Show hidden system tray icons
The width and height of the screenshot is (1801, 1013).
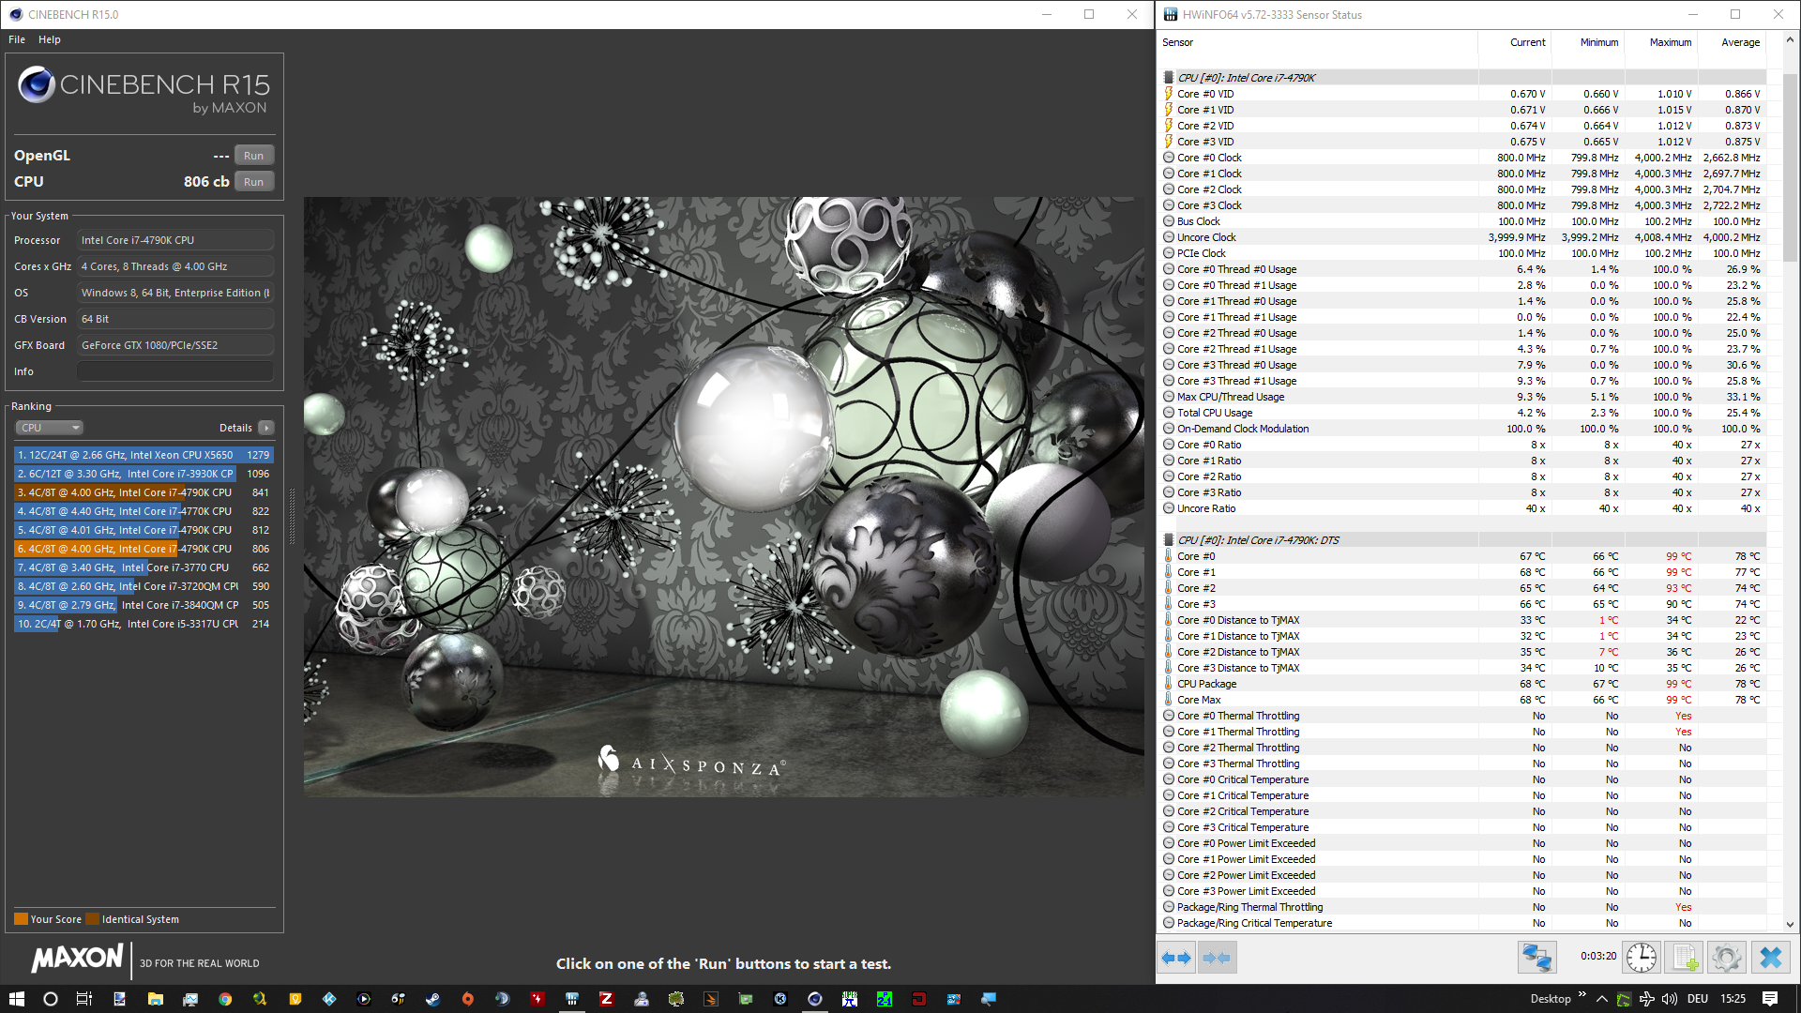pyautogui.click(x=1601, y=999)
